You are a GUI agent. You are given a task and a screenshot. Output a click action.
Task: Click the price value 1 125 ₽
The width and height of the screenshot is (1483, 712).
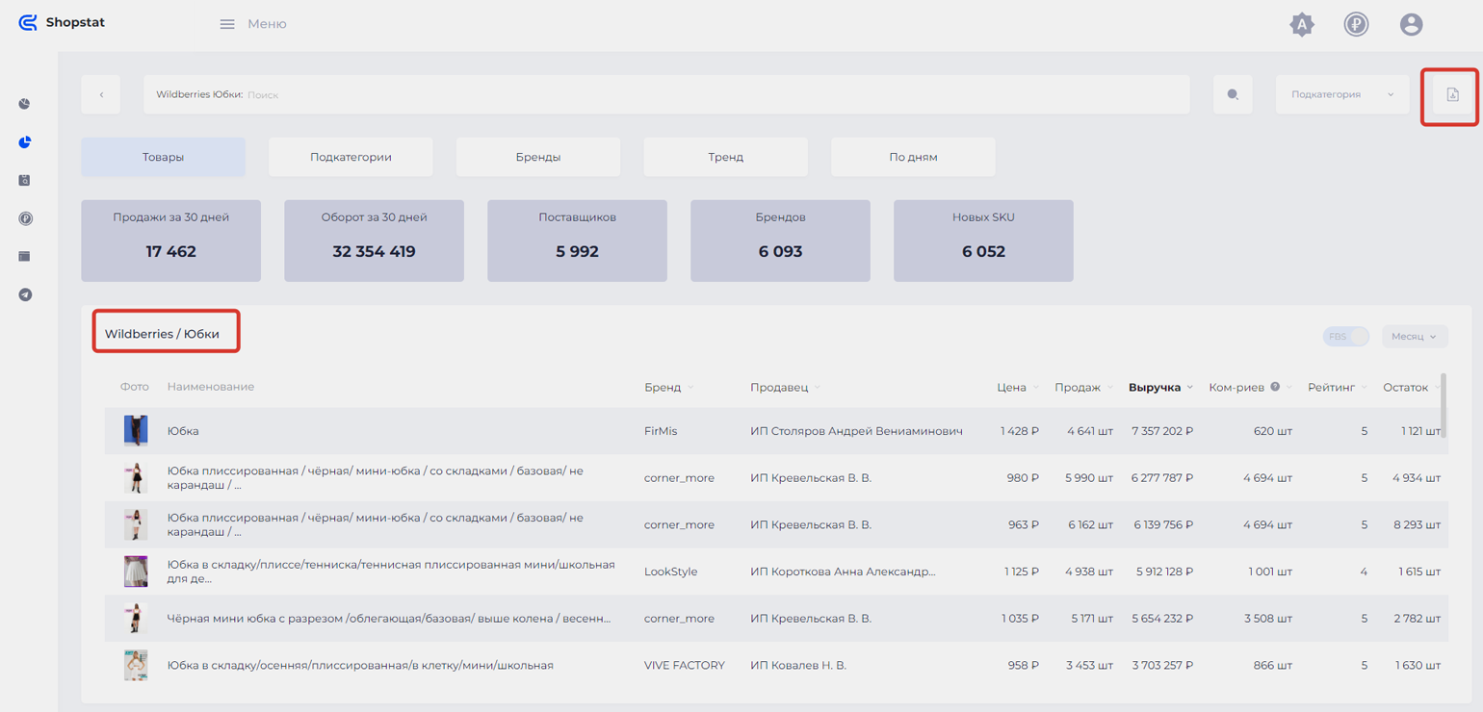pyautogui.click(x=1022, y=572)
